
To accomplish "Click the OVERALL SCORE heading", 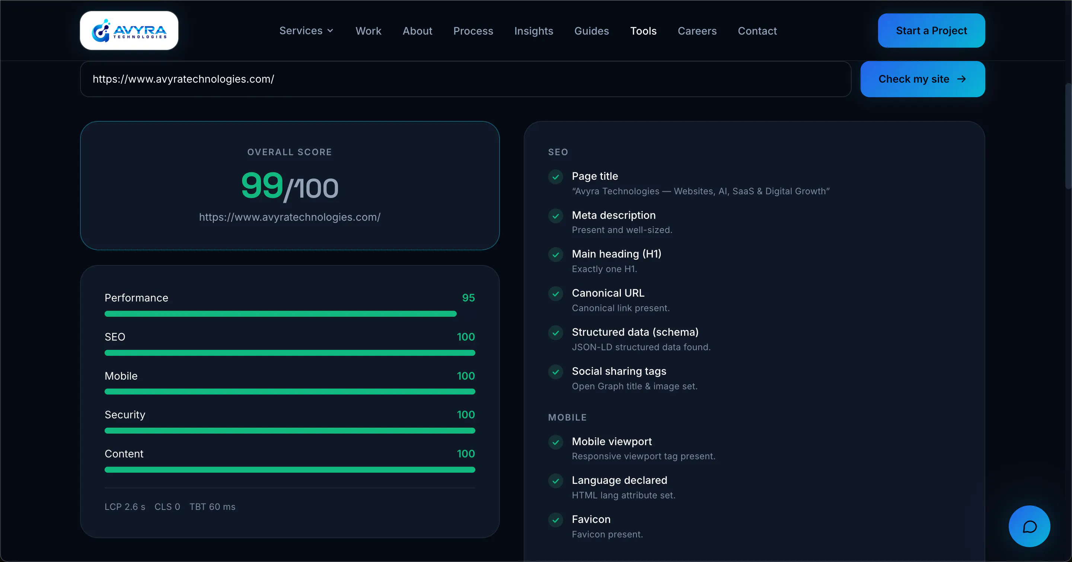I will (290, 152).
